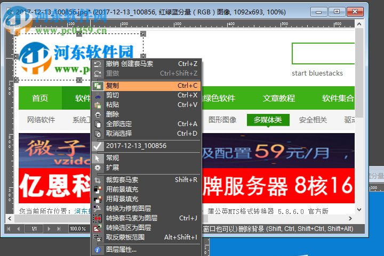The width and height of the screenshot is (384, 256).
Task: Click the green-bordered search input box
Action: (323, 54)
